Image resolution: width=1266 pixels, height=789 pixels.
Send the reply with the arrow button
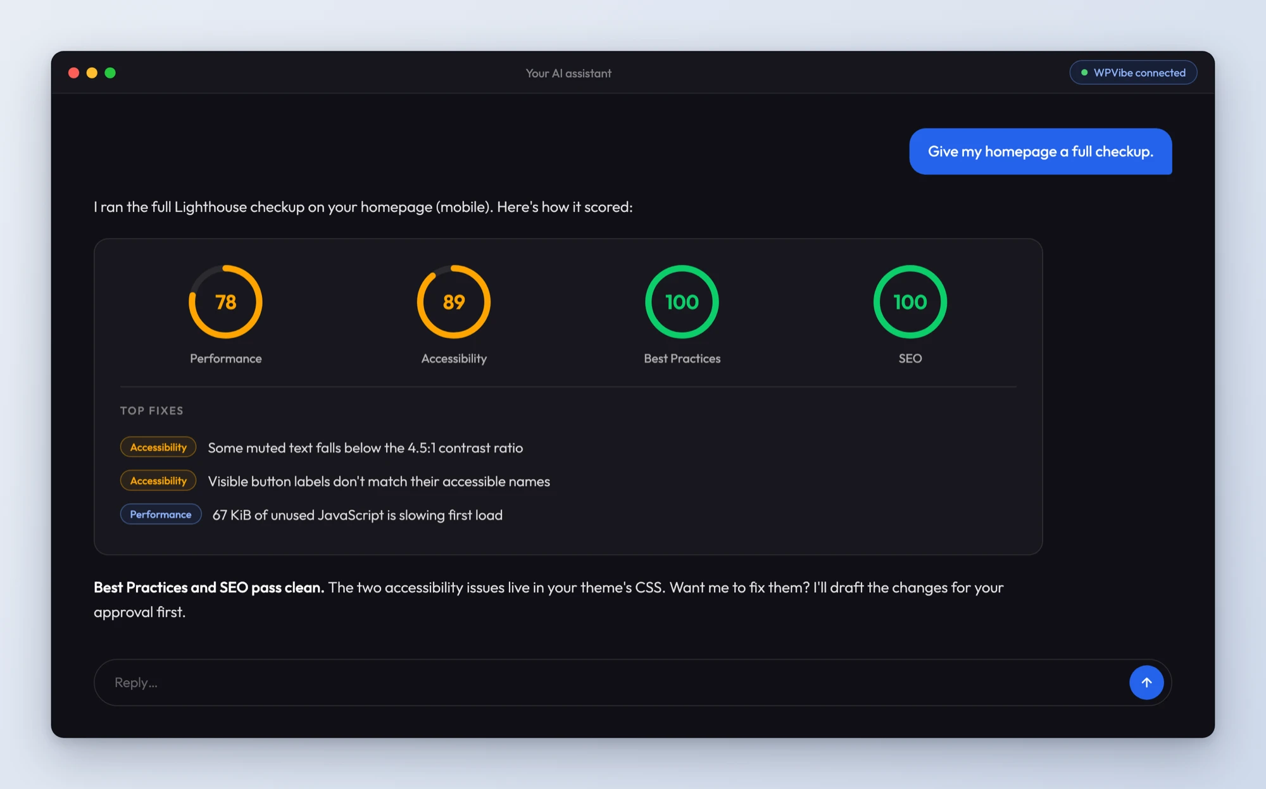[1146, 682]
